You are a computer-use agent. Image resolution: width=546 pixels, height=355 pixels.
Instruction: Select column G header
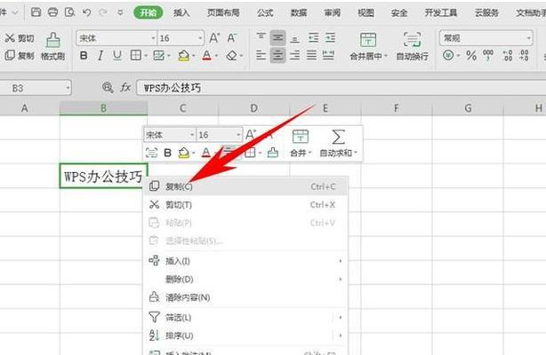point(468,108)
